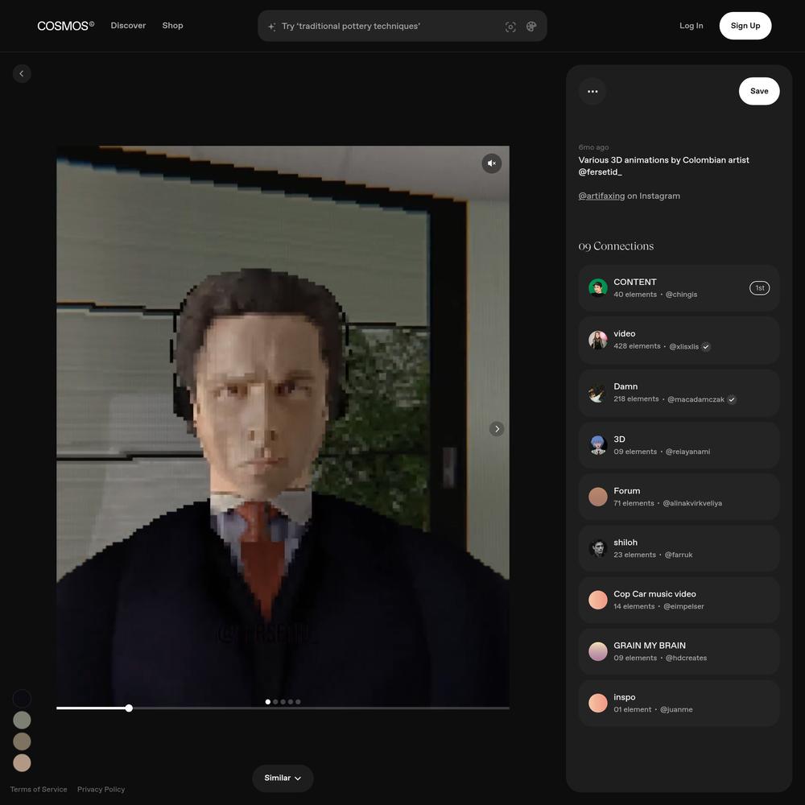The width and height of the screenshot is (805, 805).
Task: Click the @xlisxlis username
Action: click(683, 346)
